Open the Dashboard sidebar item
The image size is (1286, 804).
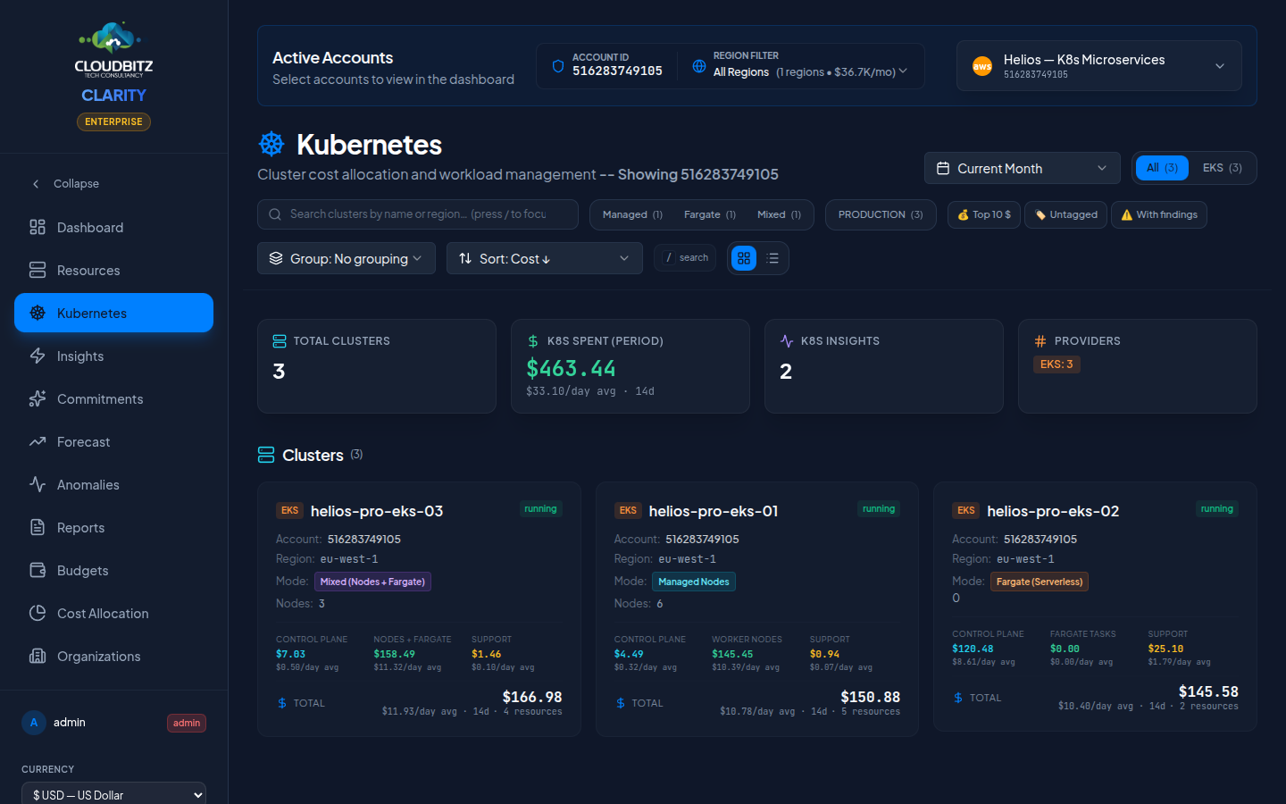click(113, 227)
